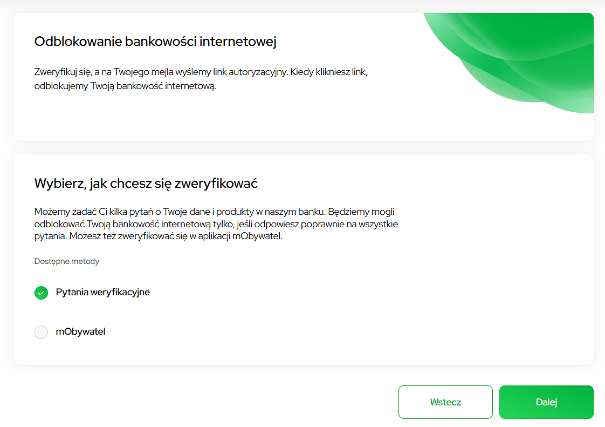This screenshot has height=427, width=605.
Task: Click the sentence starting Możemy zadać Ci kilka pytań
Action: point(180,212)
